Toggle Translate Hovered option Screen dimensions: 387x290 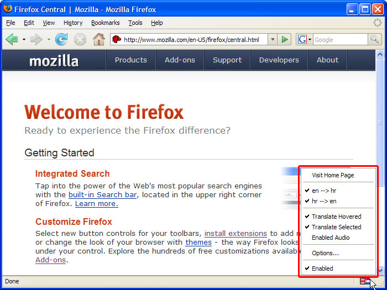coord(338,217)
